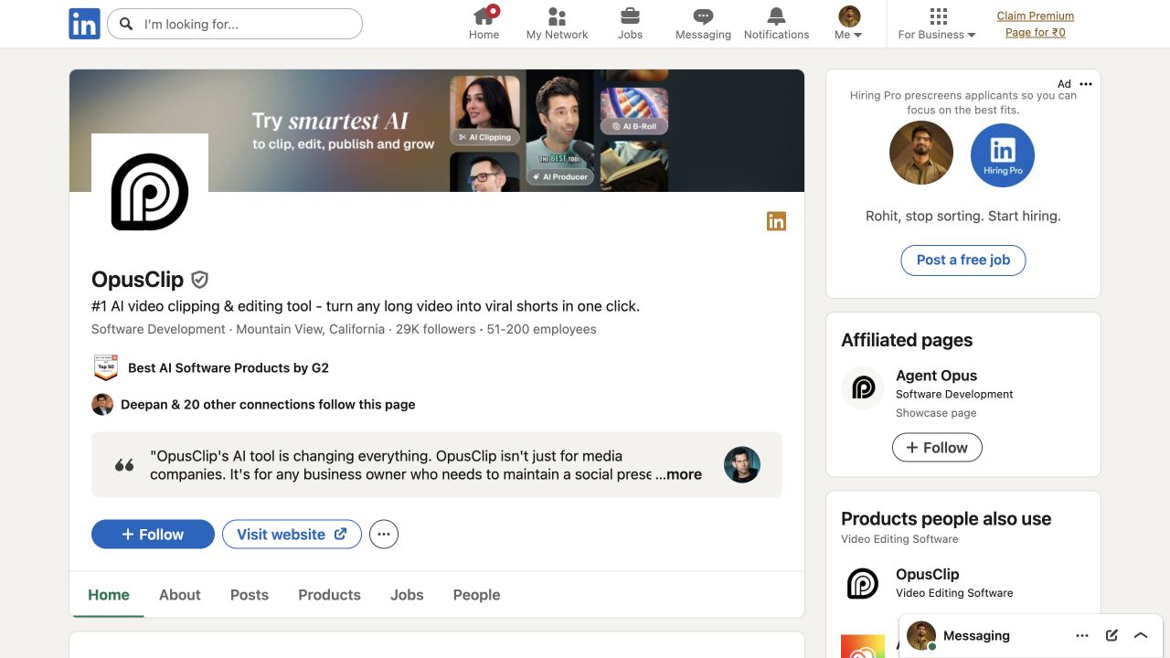Open Jobs briefcase in the navbar
Image resolution: width=1170 pixels, height=658 pixels.
(630, 24)
